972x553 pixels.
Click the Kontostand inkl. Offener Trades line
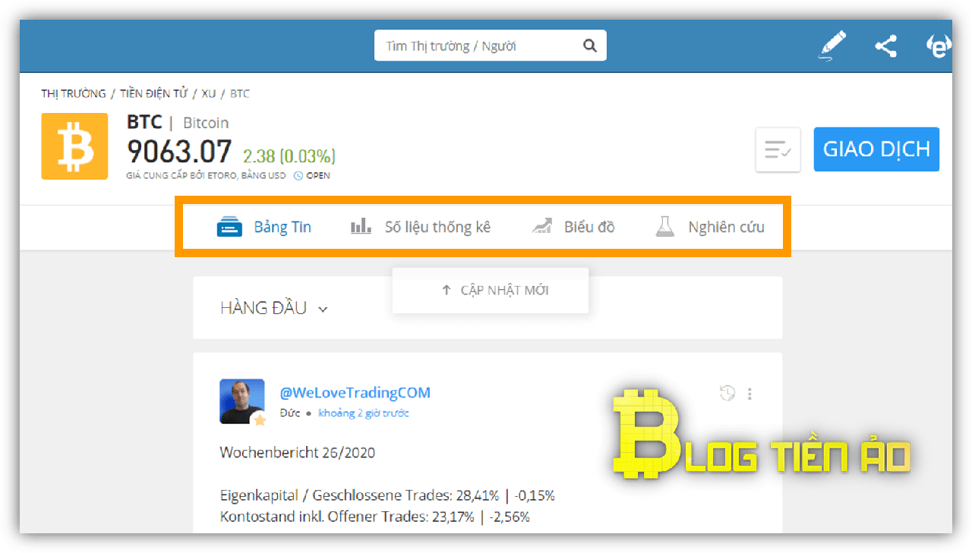[x=375, y=517]
